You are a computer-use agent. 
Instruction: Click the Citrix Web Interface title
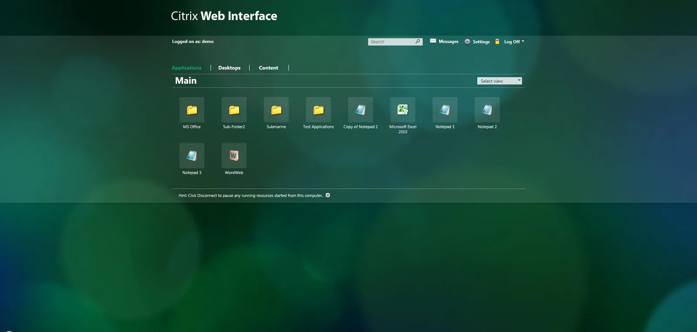tap(224, 16)
